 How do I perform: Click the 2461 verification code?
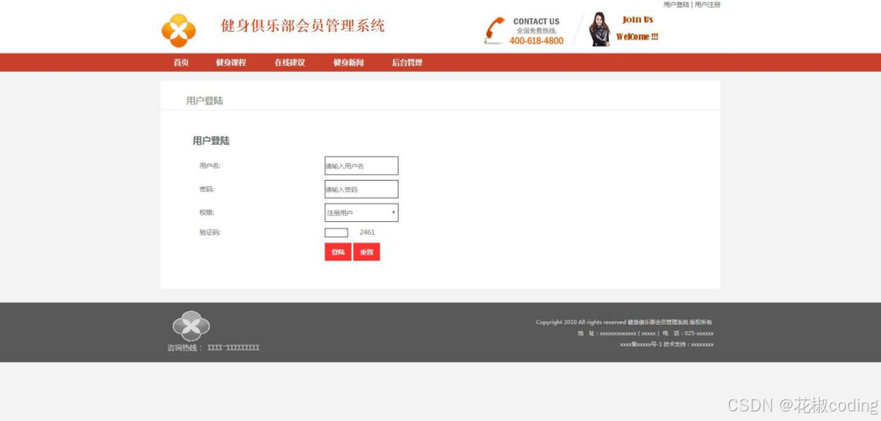(367, 232)
